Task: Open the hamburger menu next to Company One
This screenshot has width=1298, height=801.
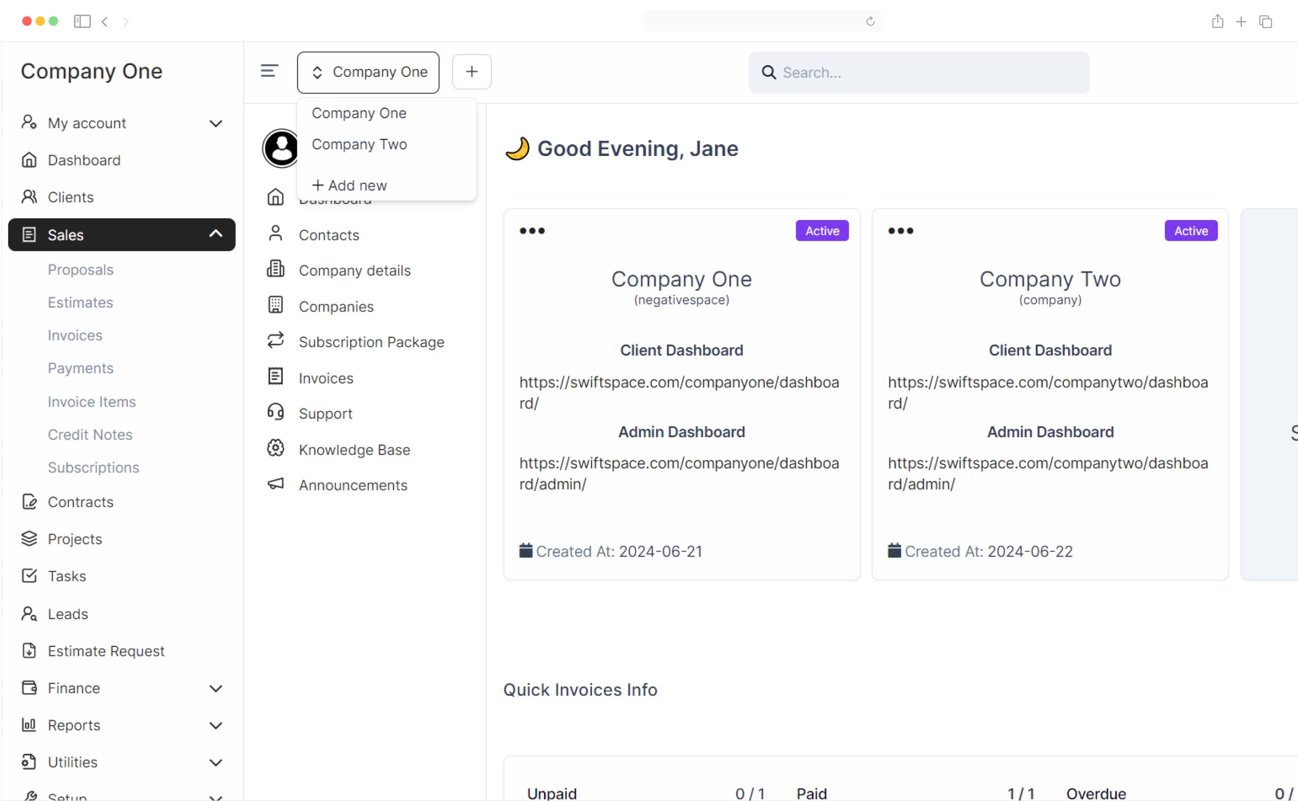Action: tap(269, 71)
